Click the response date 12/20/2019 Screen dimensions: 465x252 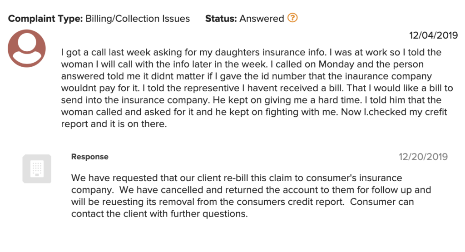pos(423,157)
